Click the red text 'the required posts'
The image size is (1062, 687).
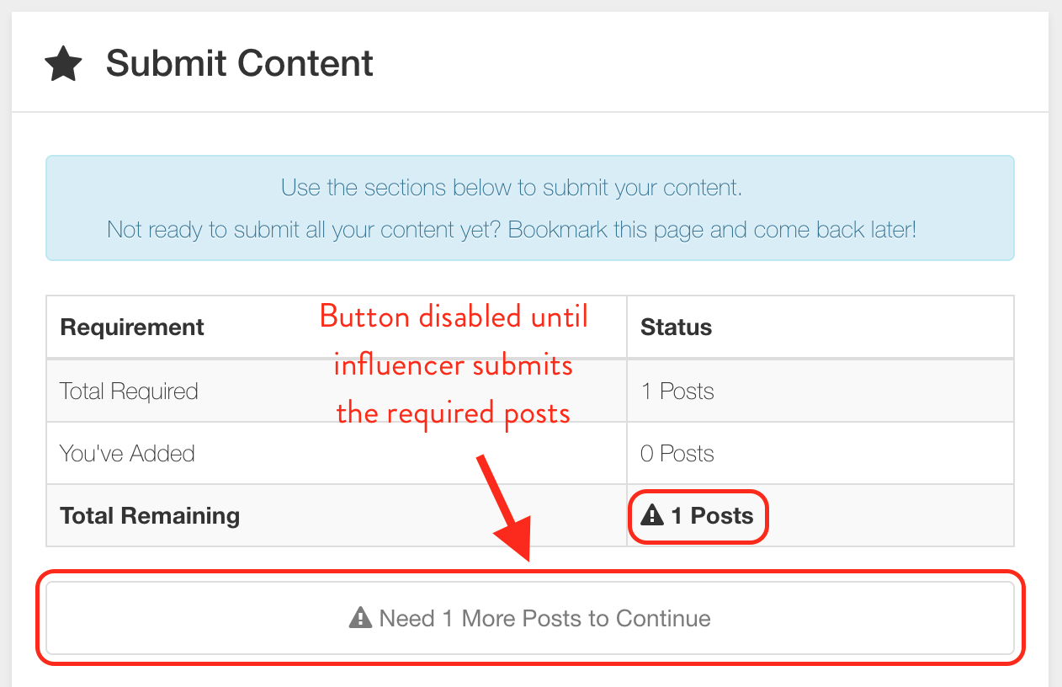click(x=454, y=413)
